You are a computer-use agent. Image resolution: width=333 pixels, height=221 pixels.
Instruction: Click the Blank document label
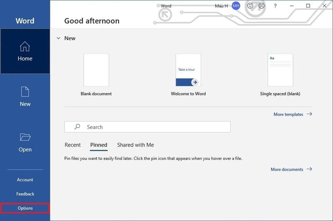(96, 94)
